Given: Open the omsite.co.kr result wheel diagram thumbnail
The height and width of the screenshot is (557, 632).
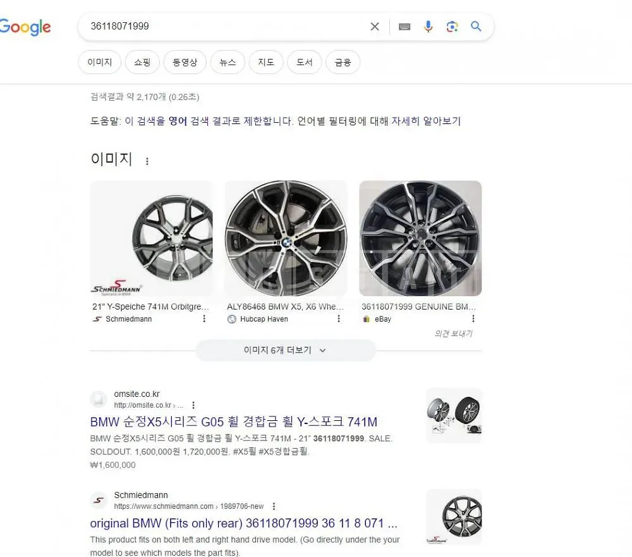Looking at the screenshot, I should tap(454, 415).
